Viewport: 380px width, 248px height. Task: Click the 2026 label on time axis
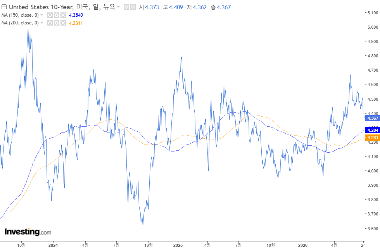coord(303,245)
